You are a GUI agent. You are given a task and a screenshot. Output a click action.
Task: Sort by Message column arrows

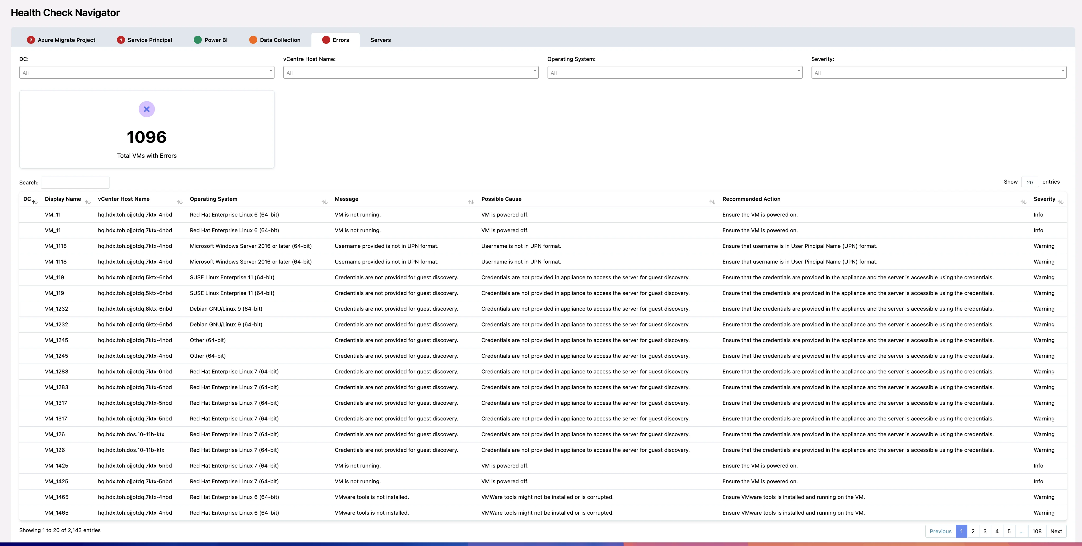tap(471, 202)
